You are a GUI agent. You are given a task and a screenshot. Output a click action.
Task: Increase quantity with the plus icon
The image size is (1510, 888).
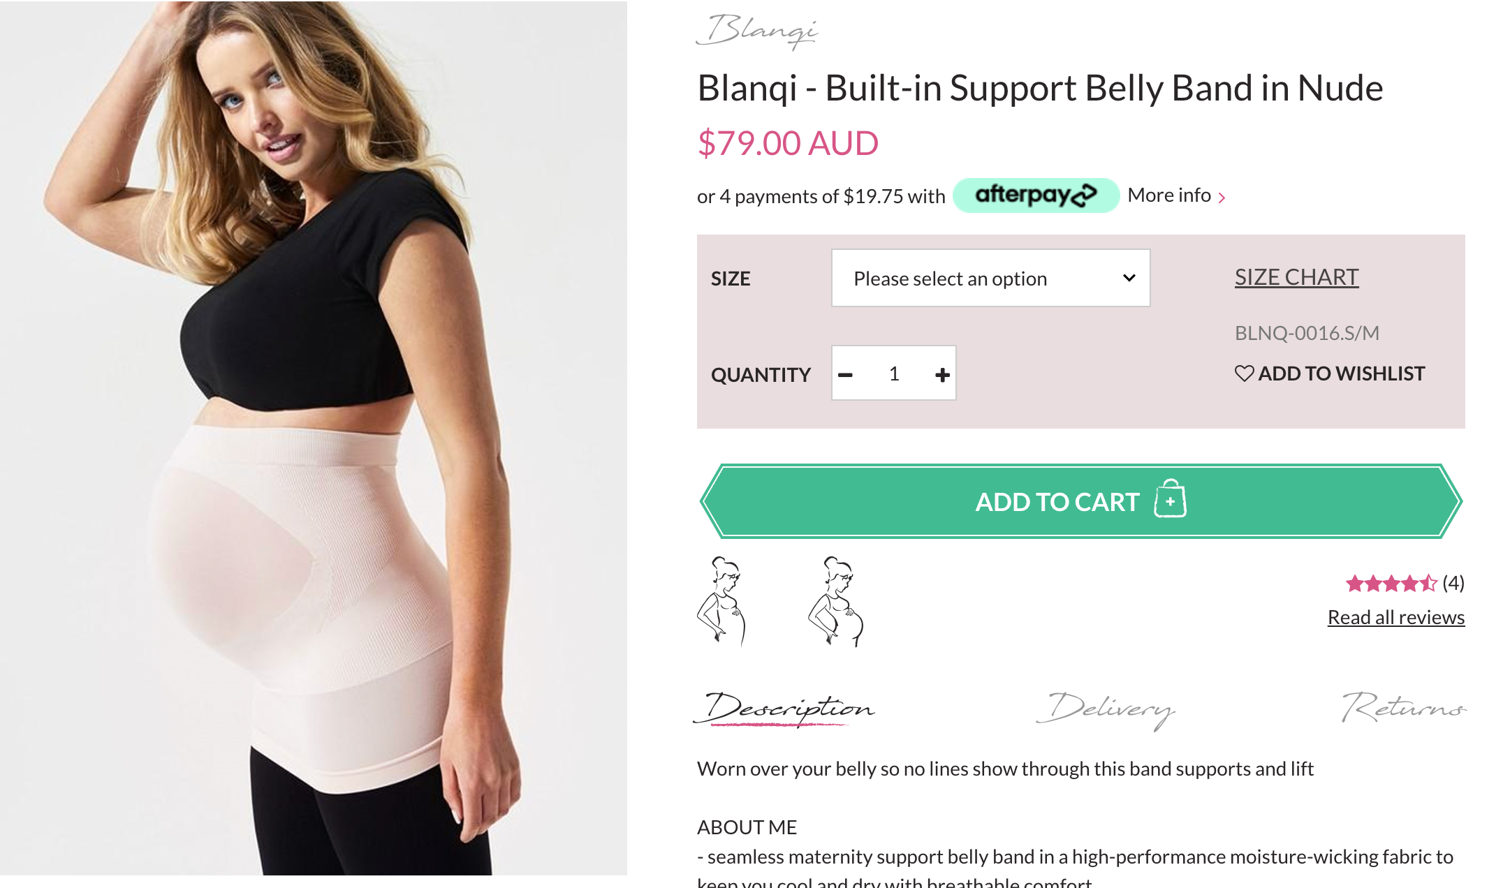click(x=942, y=375)
